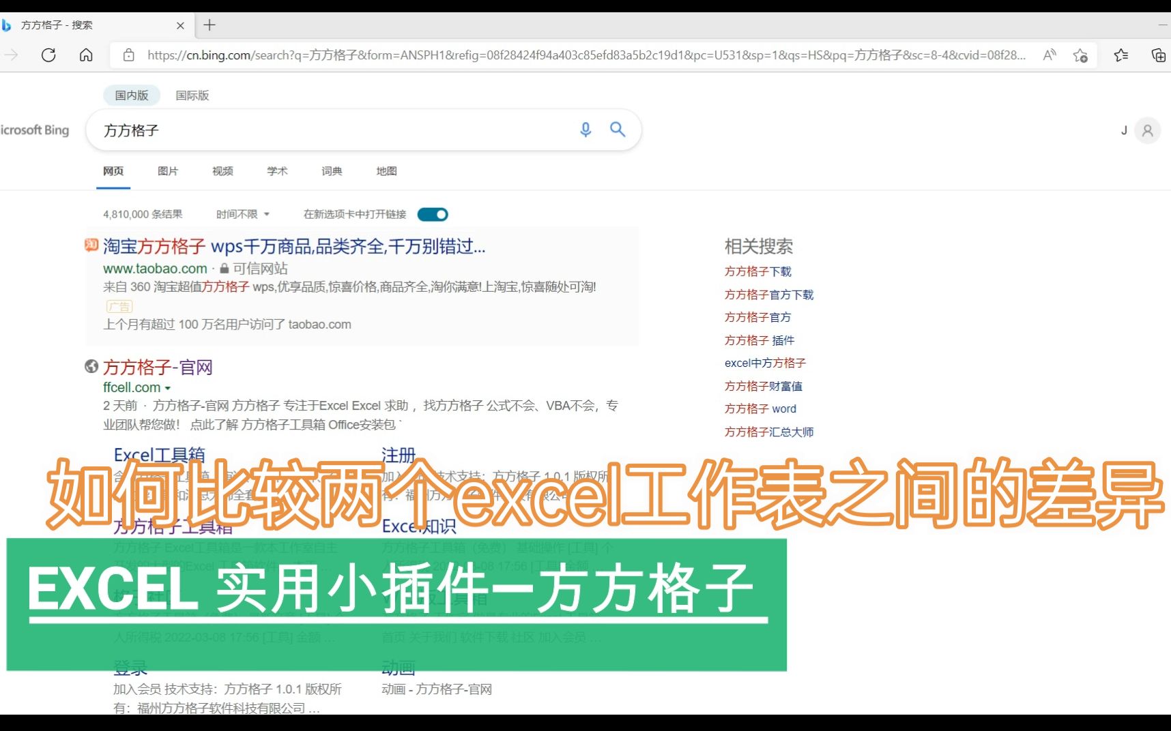
Task: Open the 登录 sublink
Action: pos(130,668)
